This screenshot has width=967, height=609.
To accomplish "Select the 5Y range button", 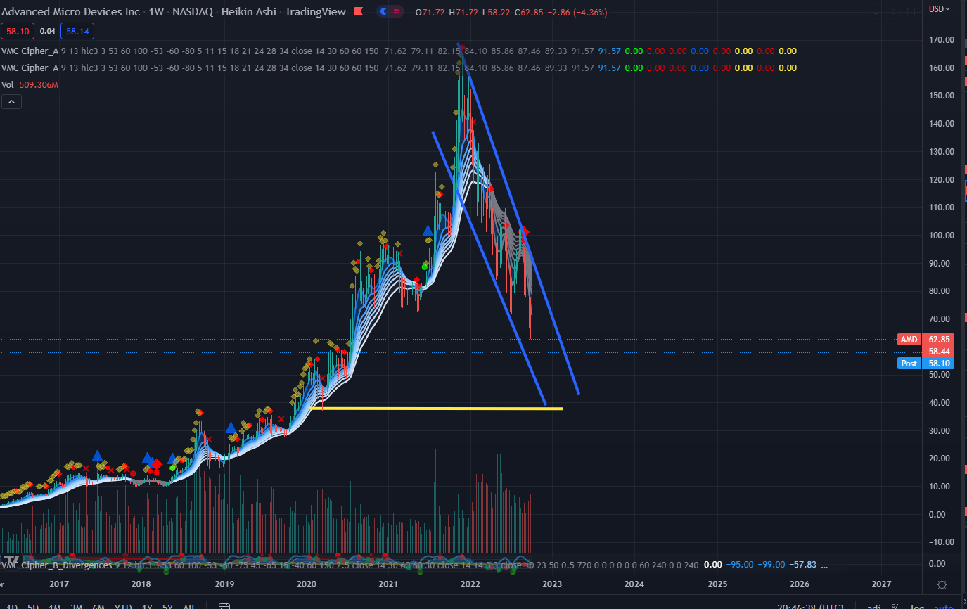I will coord(167,606).
